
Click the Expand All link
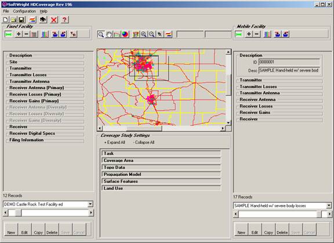(x=115, y=142)
